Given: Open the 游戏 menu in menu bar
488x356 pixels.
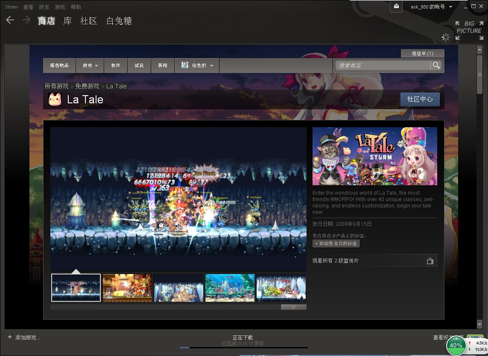Looking at the screenshot, I should click(60, 7).
